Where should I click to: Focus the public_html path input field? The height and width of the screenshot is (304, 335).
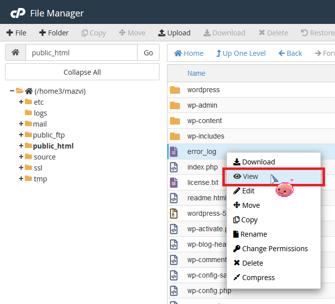(81, 52)
